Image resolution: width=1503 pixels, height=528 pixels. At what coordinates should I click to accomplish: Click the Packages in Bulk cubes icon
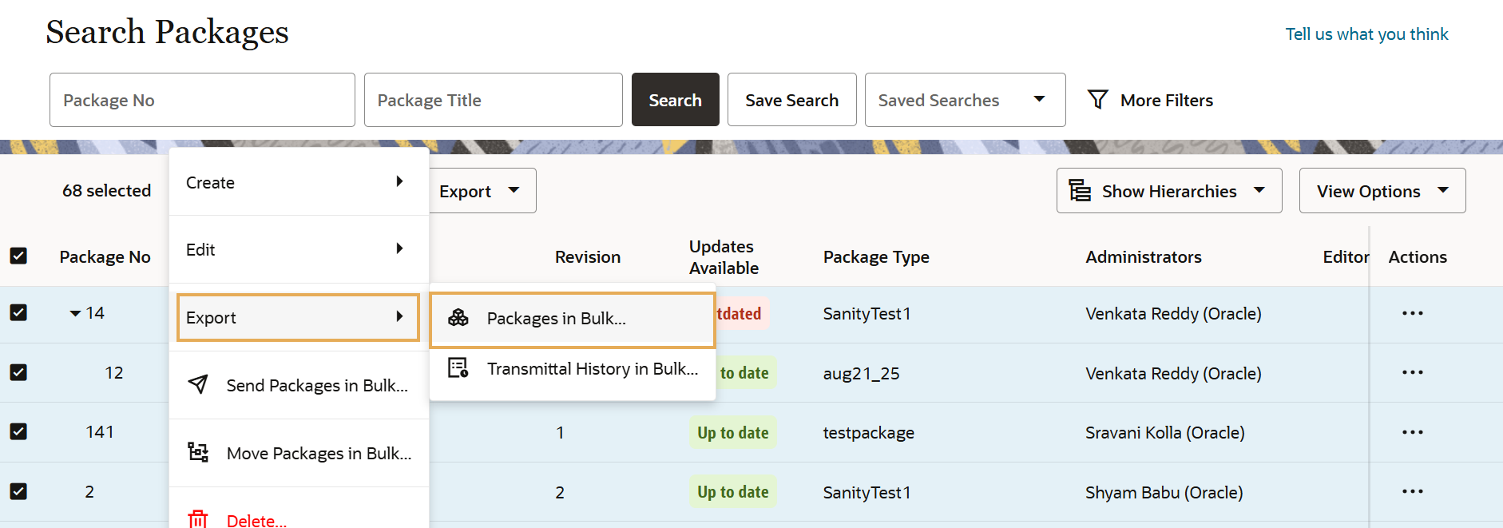pos(458,318)
